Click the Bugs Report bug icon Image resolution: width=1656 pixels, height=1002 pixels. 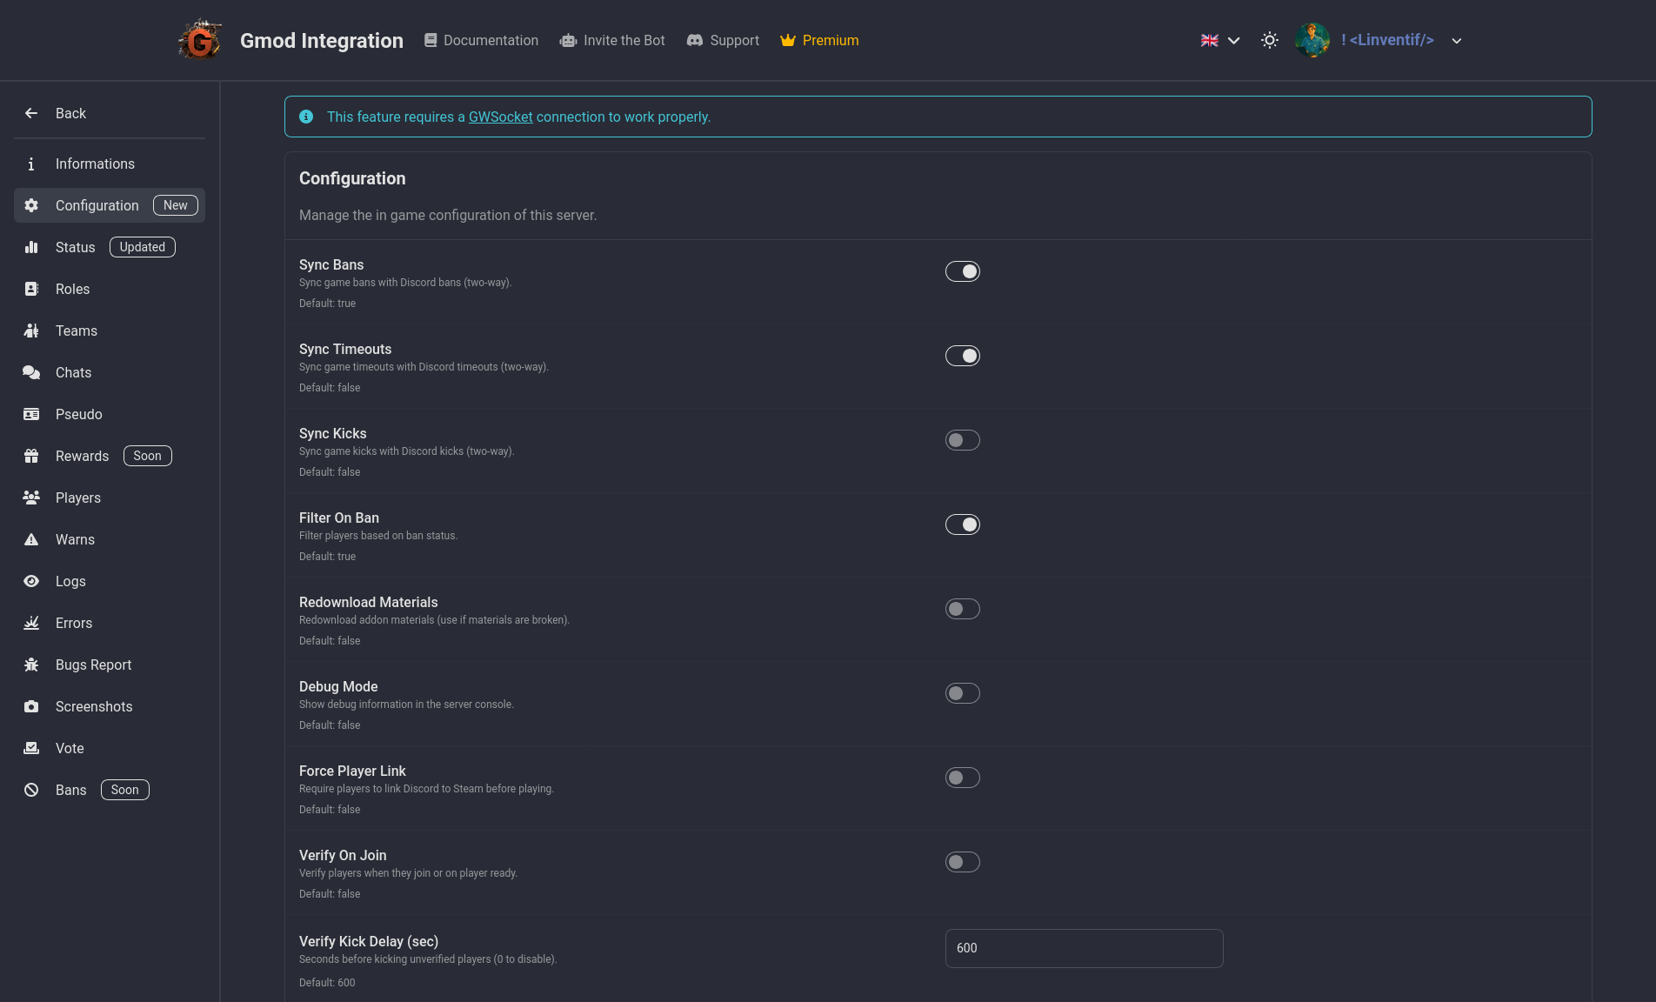pyautogui.click(x=31, y=665)
